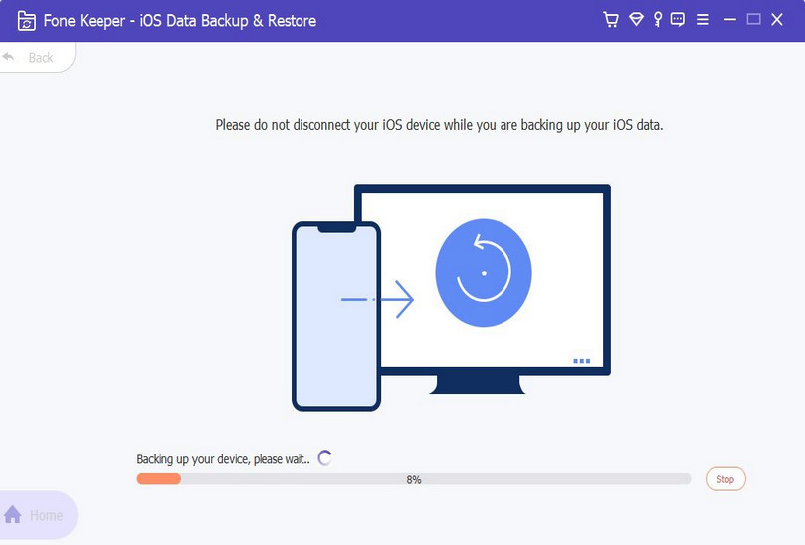Click the do-not-disconnect warning text
The height and width of the screenshot is (545, 805).
(439, 126)
